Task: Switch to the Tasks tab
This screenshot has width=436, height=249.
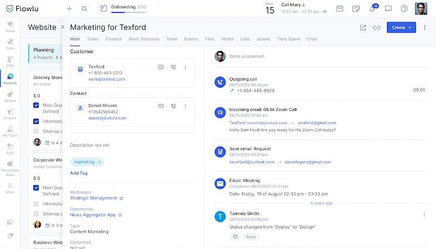Action: coord(92,39)
